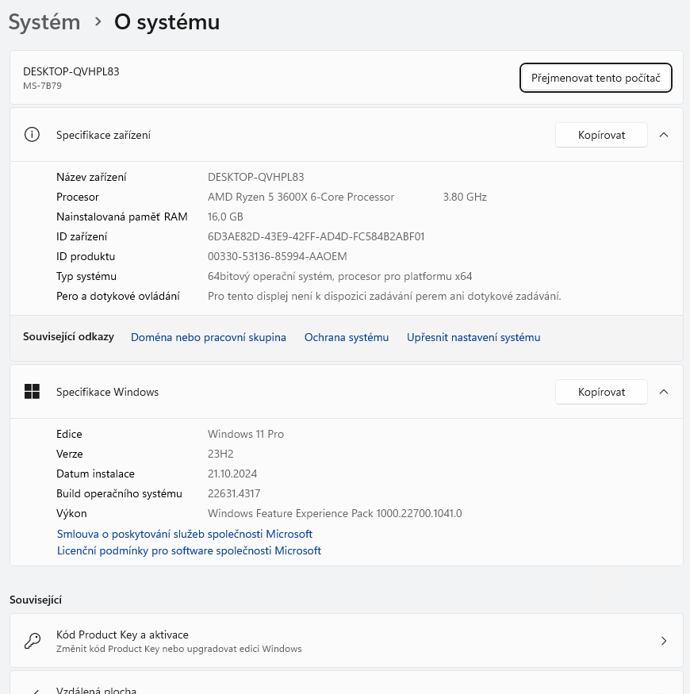This screenshot has height=694, width=690.
Task: Collapse the Specifikace Windows section
Action: 664,391
